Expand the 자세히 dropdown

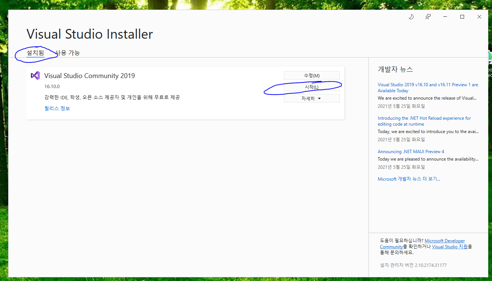pos(312,98)
